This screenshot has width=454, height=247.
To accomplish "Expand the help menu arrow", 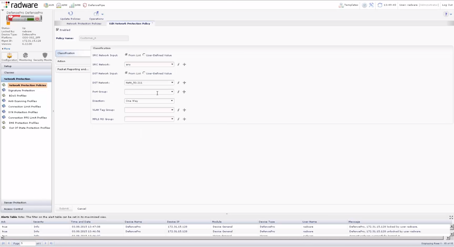I will 451,14.
